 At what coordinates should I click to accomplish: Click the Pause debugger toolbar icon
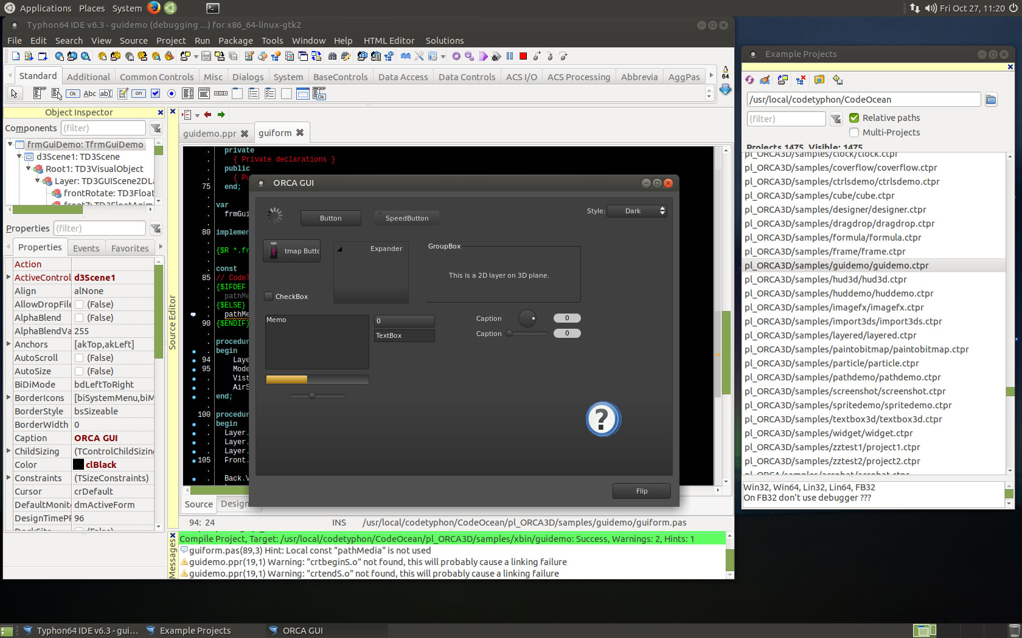(x=510, y=57)
